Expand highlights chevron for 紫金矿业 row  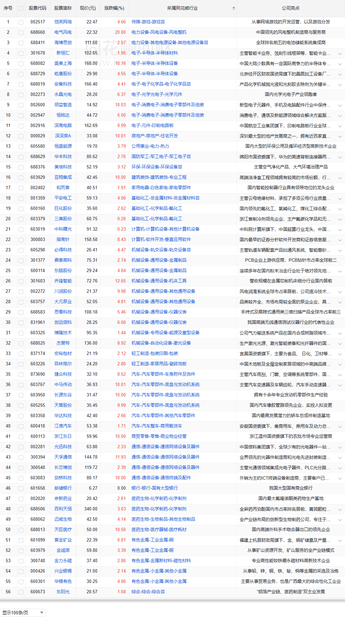340,540
